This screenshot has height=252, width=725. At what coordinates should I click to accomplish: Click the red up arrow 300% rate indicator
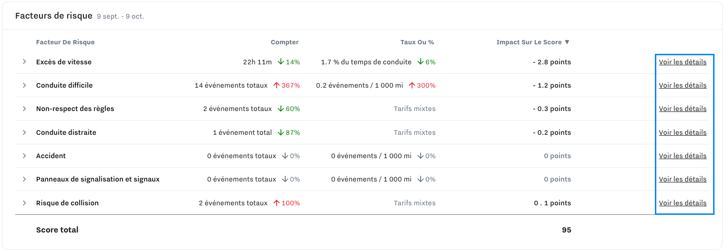tap(422, 85)
